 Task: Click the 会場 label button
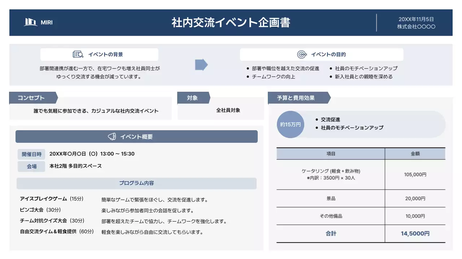coord(32,166)
